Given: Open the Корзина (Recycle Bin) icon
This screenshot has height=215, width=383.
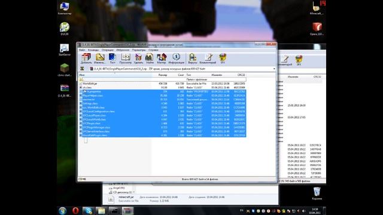Looking at the screenshot, I should point(317,193).
